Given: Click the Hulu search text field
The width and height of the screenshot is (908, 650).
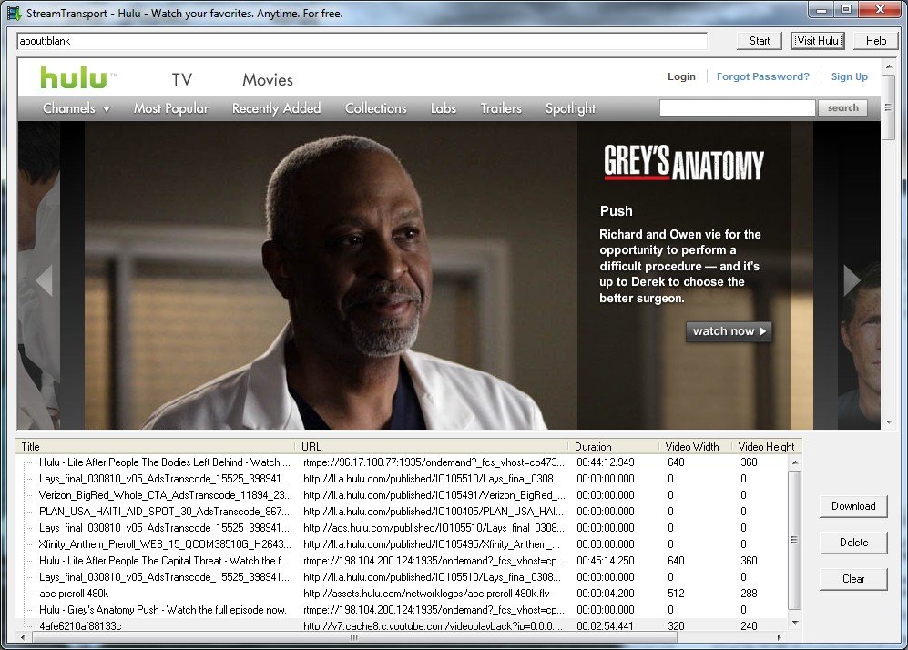Looking at the screenshot, I should tap(737, 107).
